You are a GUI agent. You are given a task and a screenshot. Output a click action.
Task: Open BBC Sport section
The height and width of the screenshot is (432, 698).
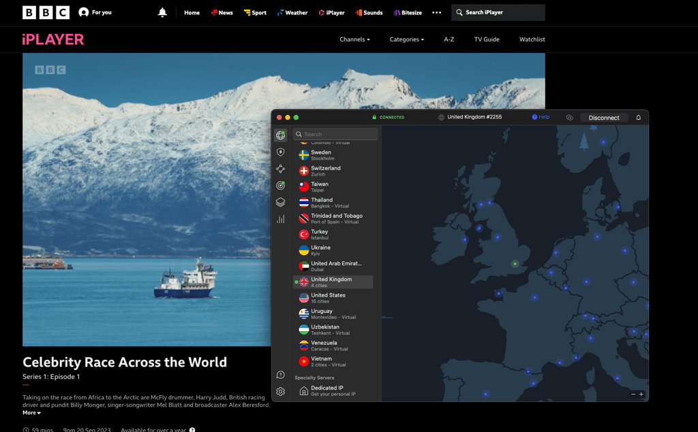point(255,12)
